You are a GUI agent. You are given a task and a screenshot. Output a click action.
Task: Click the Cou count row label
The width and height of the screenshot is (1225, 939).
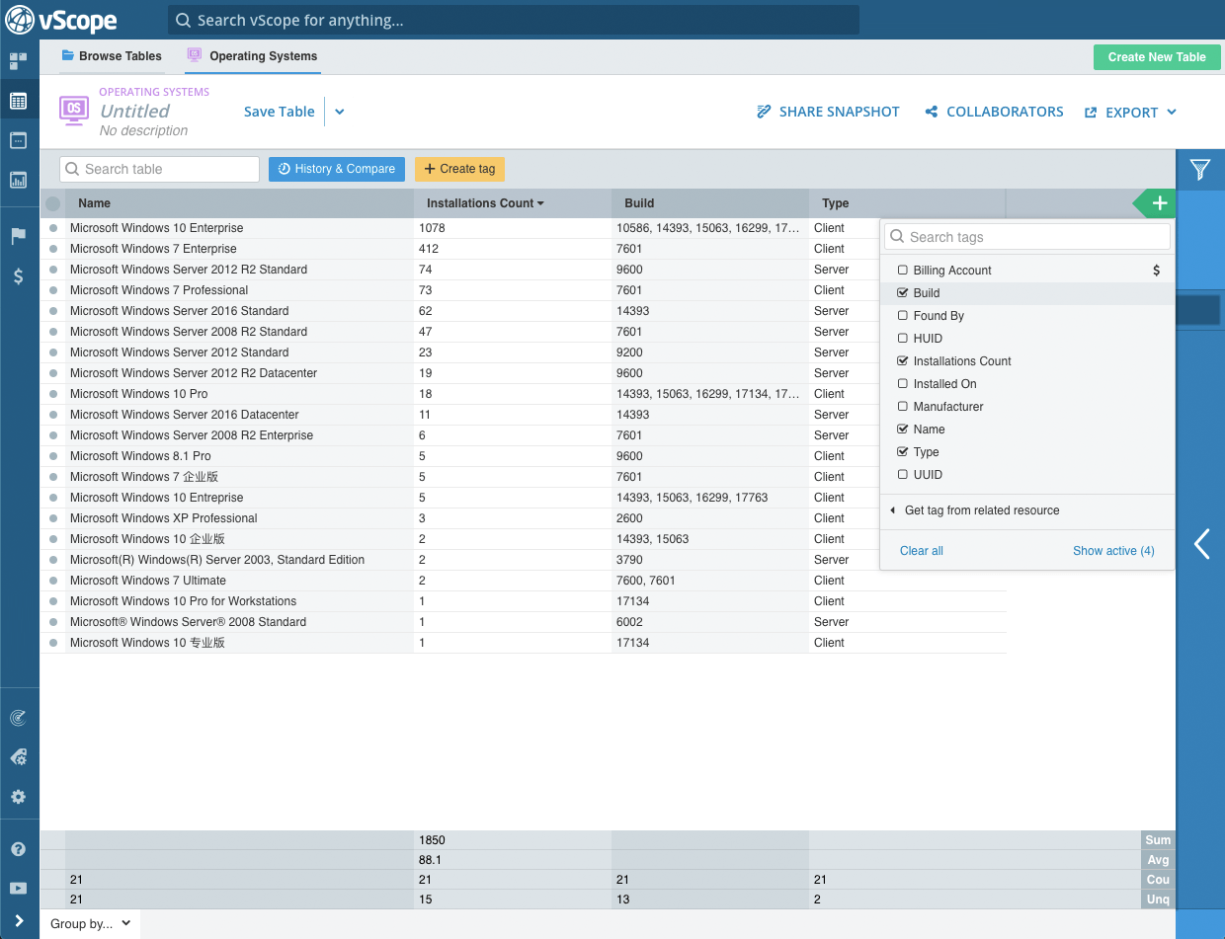click(1158, 880)
